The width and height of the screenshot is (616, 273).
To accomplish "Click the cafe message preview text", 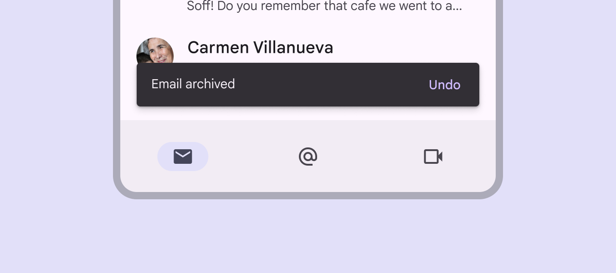I will pyautogui.click(x=324, y=6).
